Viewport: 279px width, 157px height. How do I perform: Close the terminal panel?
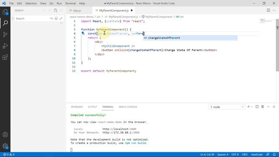[274, 106]
